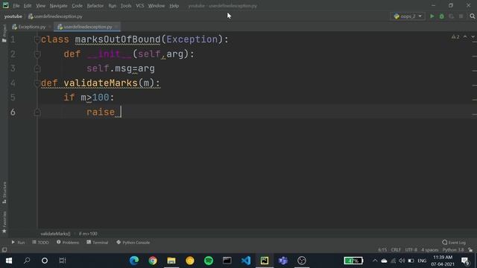Open the Code menu
The height and width of the screenshot is (268, 477).
click(x=77, y=6)
